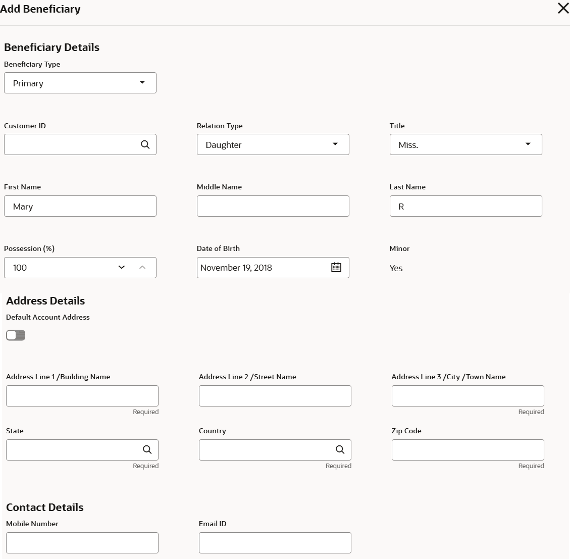Viewport: 570px width, 559px height.
Task: Expand the Relation Type dropdown
Action: coord(273,144)
